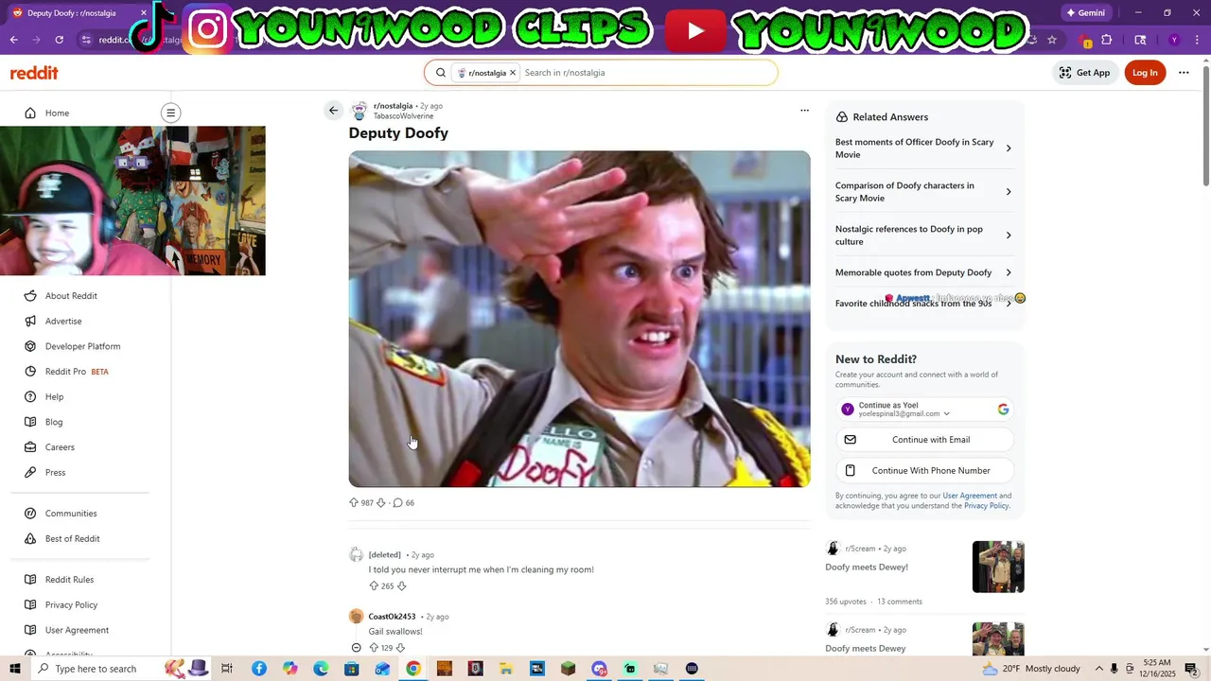Collapse CoastOk2453's comment thread
Image resolution: width=1211 pixels, height=681 pixels.
pos(357,648)
